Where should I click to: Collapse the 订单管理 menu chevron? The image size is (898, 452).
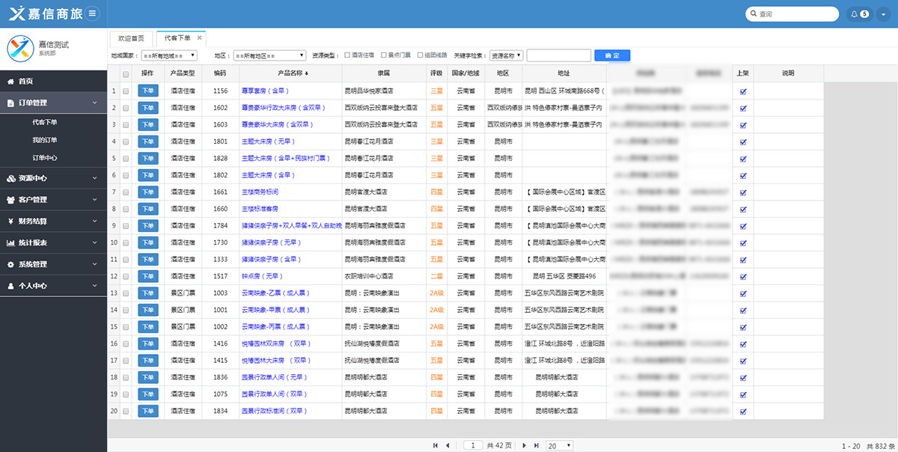[94, 103]
